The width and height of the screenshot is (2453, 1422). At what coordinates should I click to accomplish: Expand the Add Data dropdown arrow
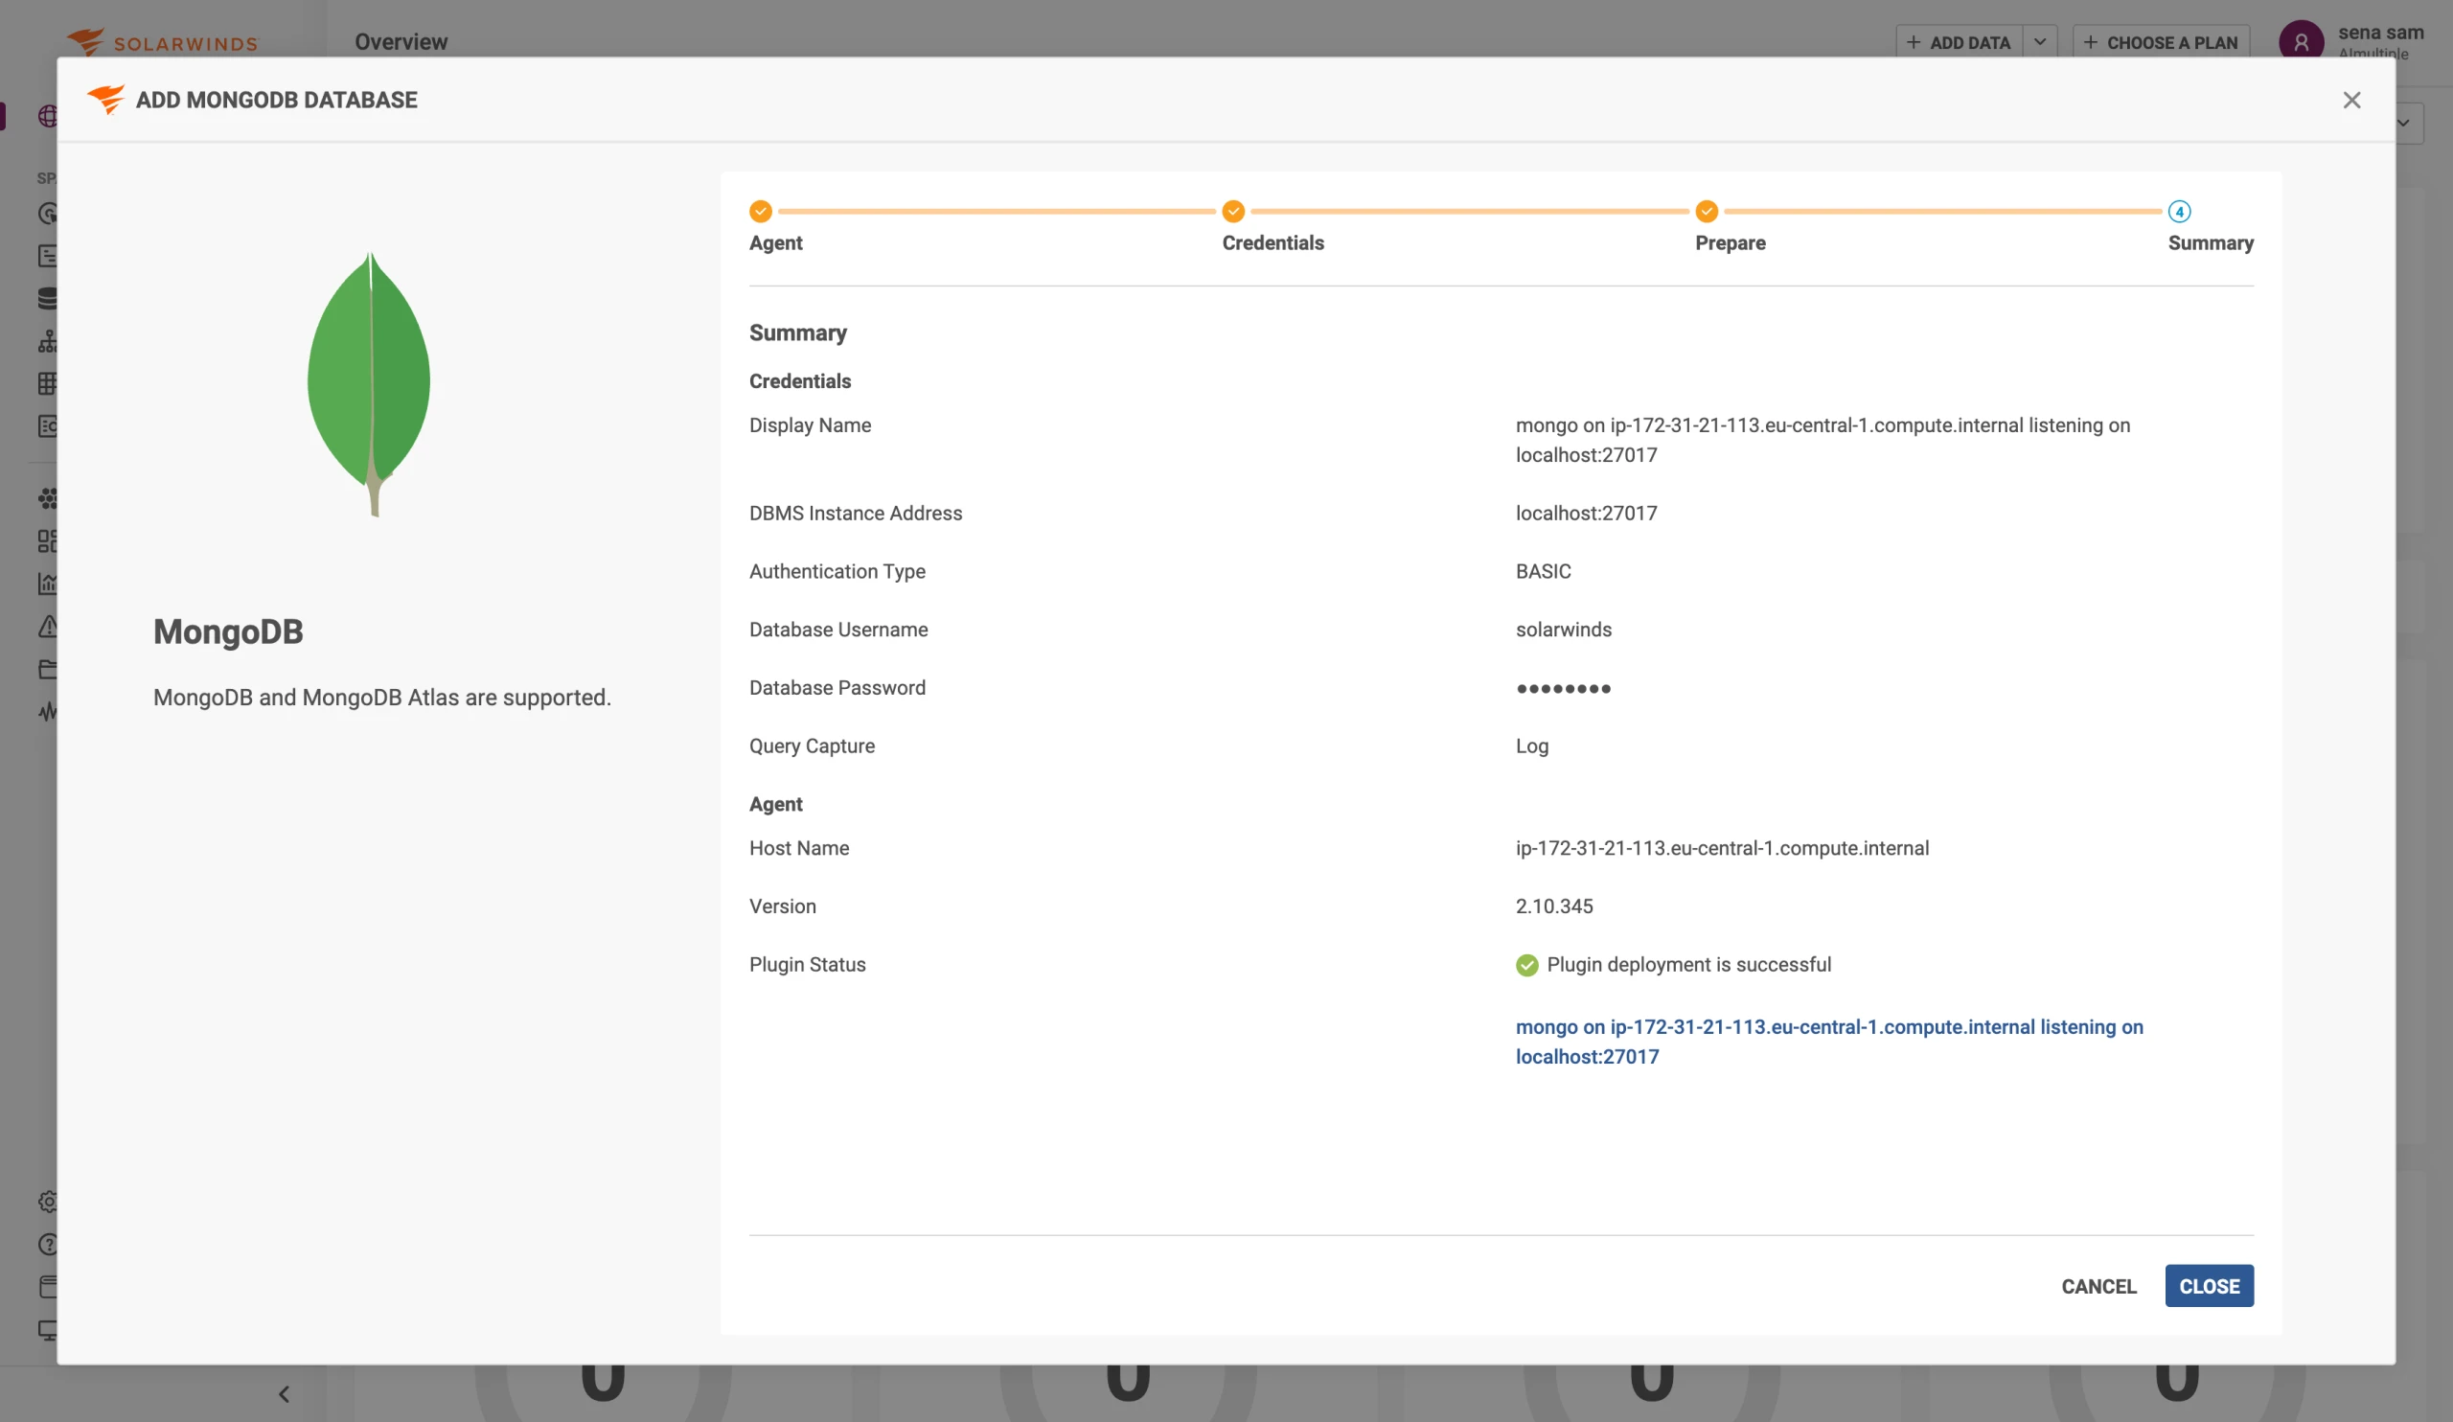[x=2039, y=42]
